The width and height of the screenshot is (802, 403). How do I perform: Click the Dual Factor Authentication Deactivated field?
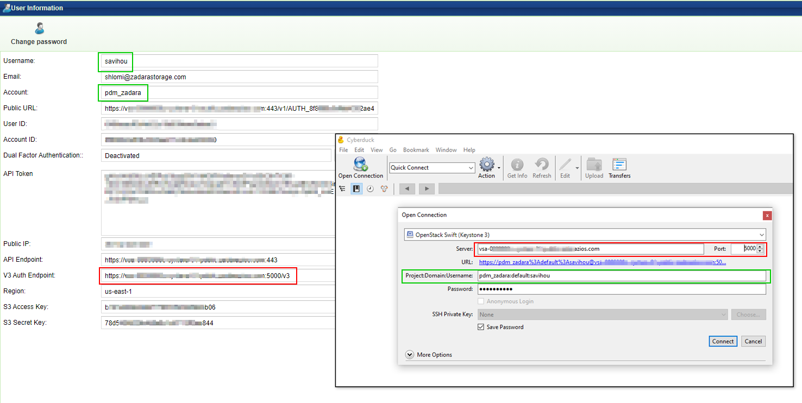click(x=216, y=155)
